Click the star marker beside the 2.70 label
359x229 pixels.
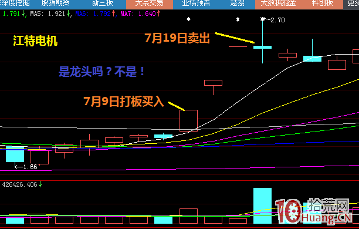[263, 19]
